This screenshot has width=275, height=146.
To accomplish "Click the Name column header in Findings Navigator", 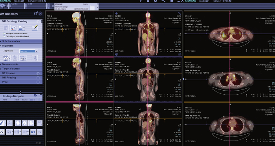I will point(5,100).
